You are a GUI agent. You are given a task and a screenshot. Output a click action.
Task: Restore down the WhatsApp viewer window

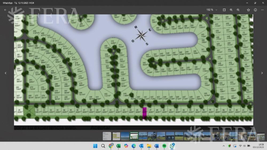click(x=255, y=3)
